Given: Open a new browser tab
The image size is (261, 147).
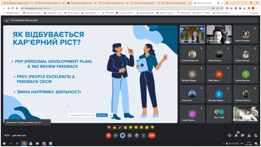Looking at the screenshot, I should pos(227,3).
